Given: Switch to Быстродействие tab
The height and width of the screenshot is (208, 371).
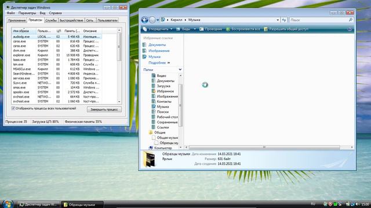Looking at the screenshot, I should [x=71, y=21].
